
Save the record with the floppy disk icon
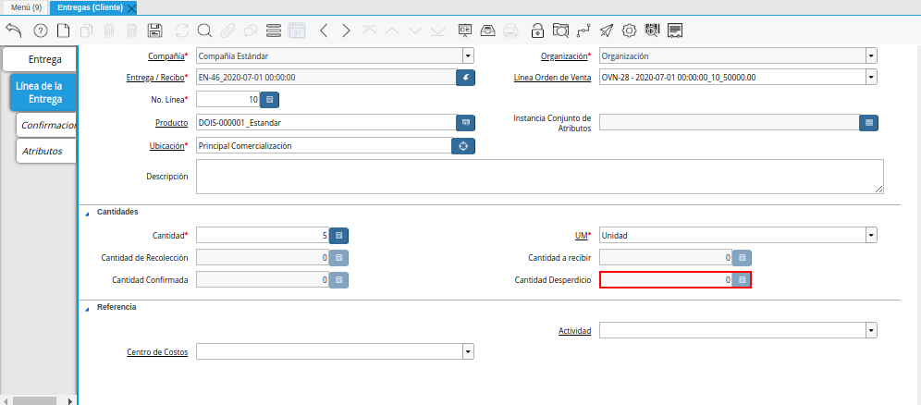tap(155, 31)
